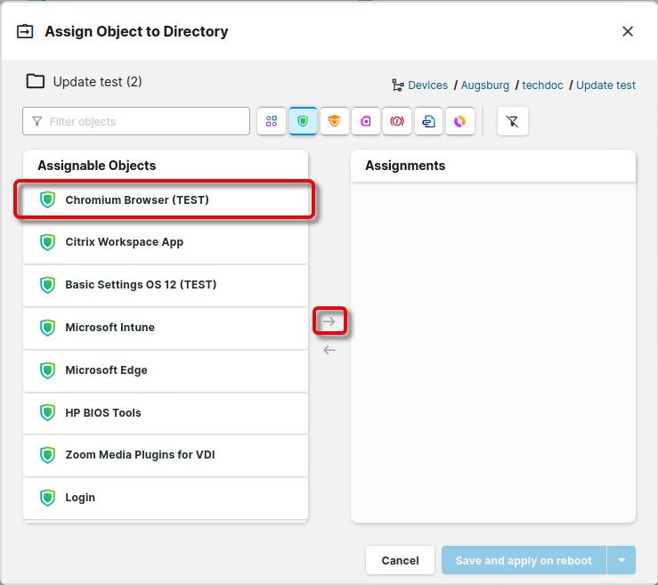Toggle the green shield filter icon

point(304,121)
